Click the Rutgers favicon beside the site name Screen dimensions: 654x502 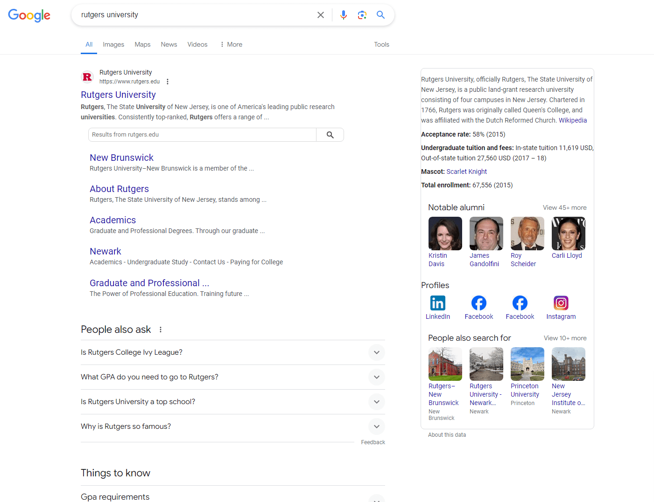(87, 77)
